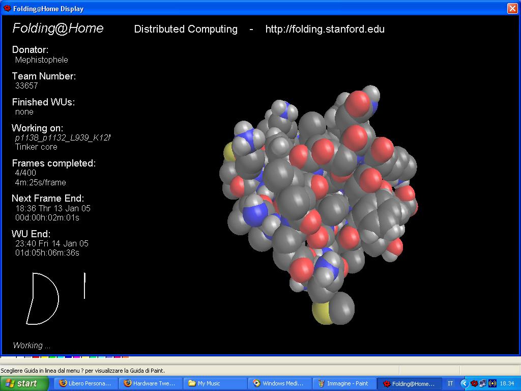Click the 'Tinker core' text

[x=36, y=147]
